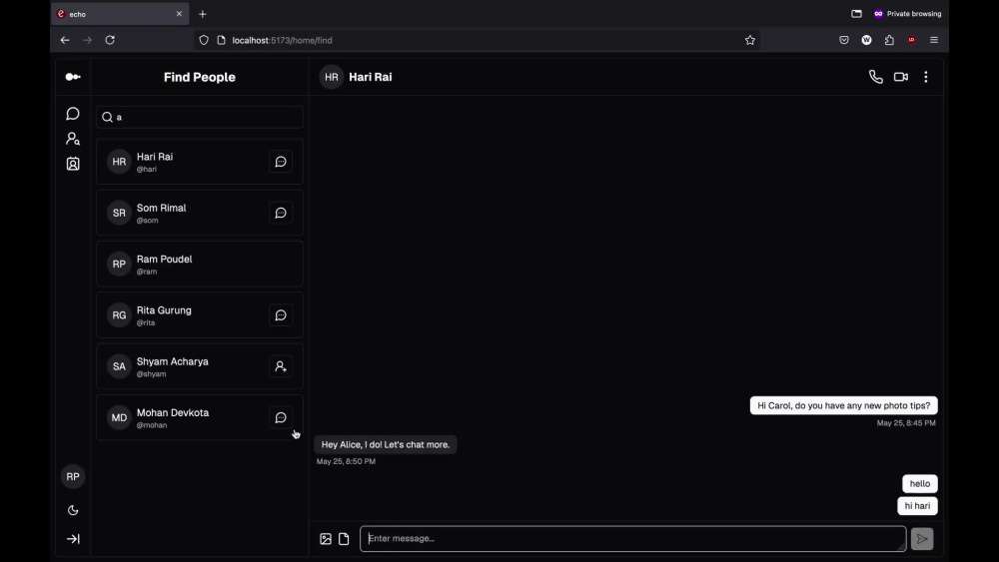Add Shyam Acharya as a friend

281,366
